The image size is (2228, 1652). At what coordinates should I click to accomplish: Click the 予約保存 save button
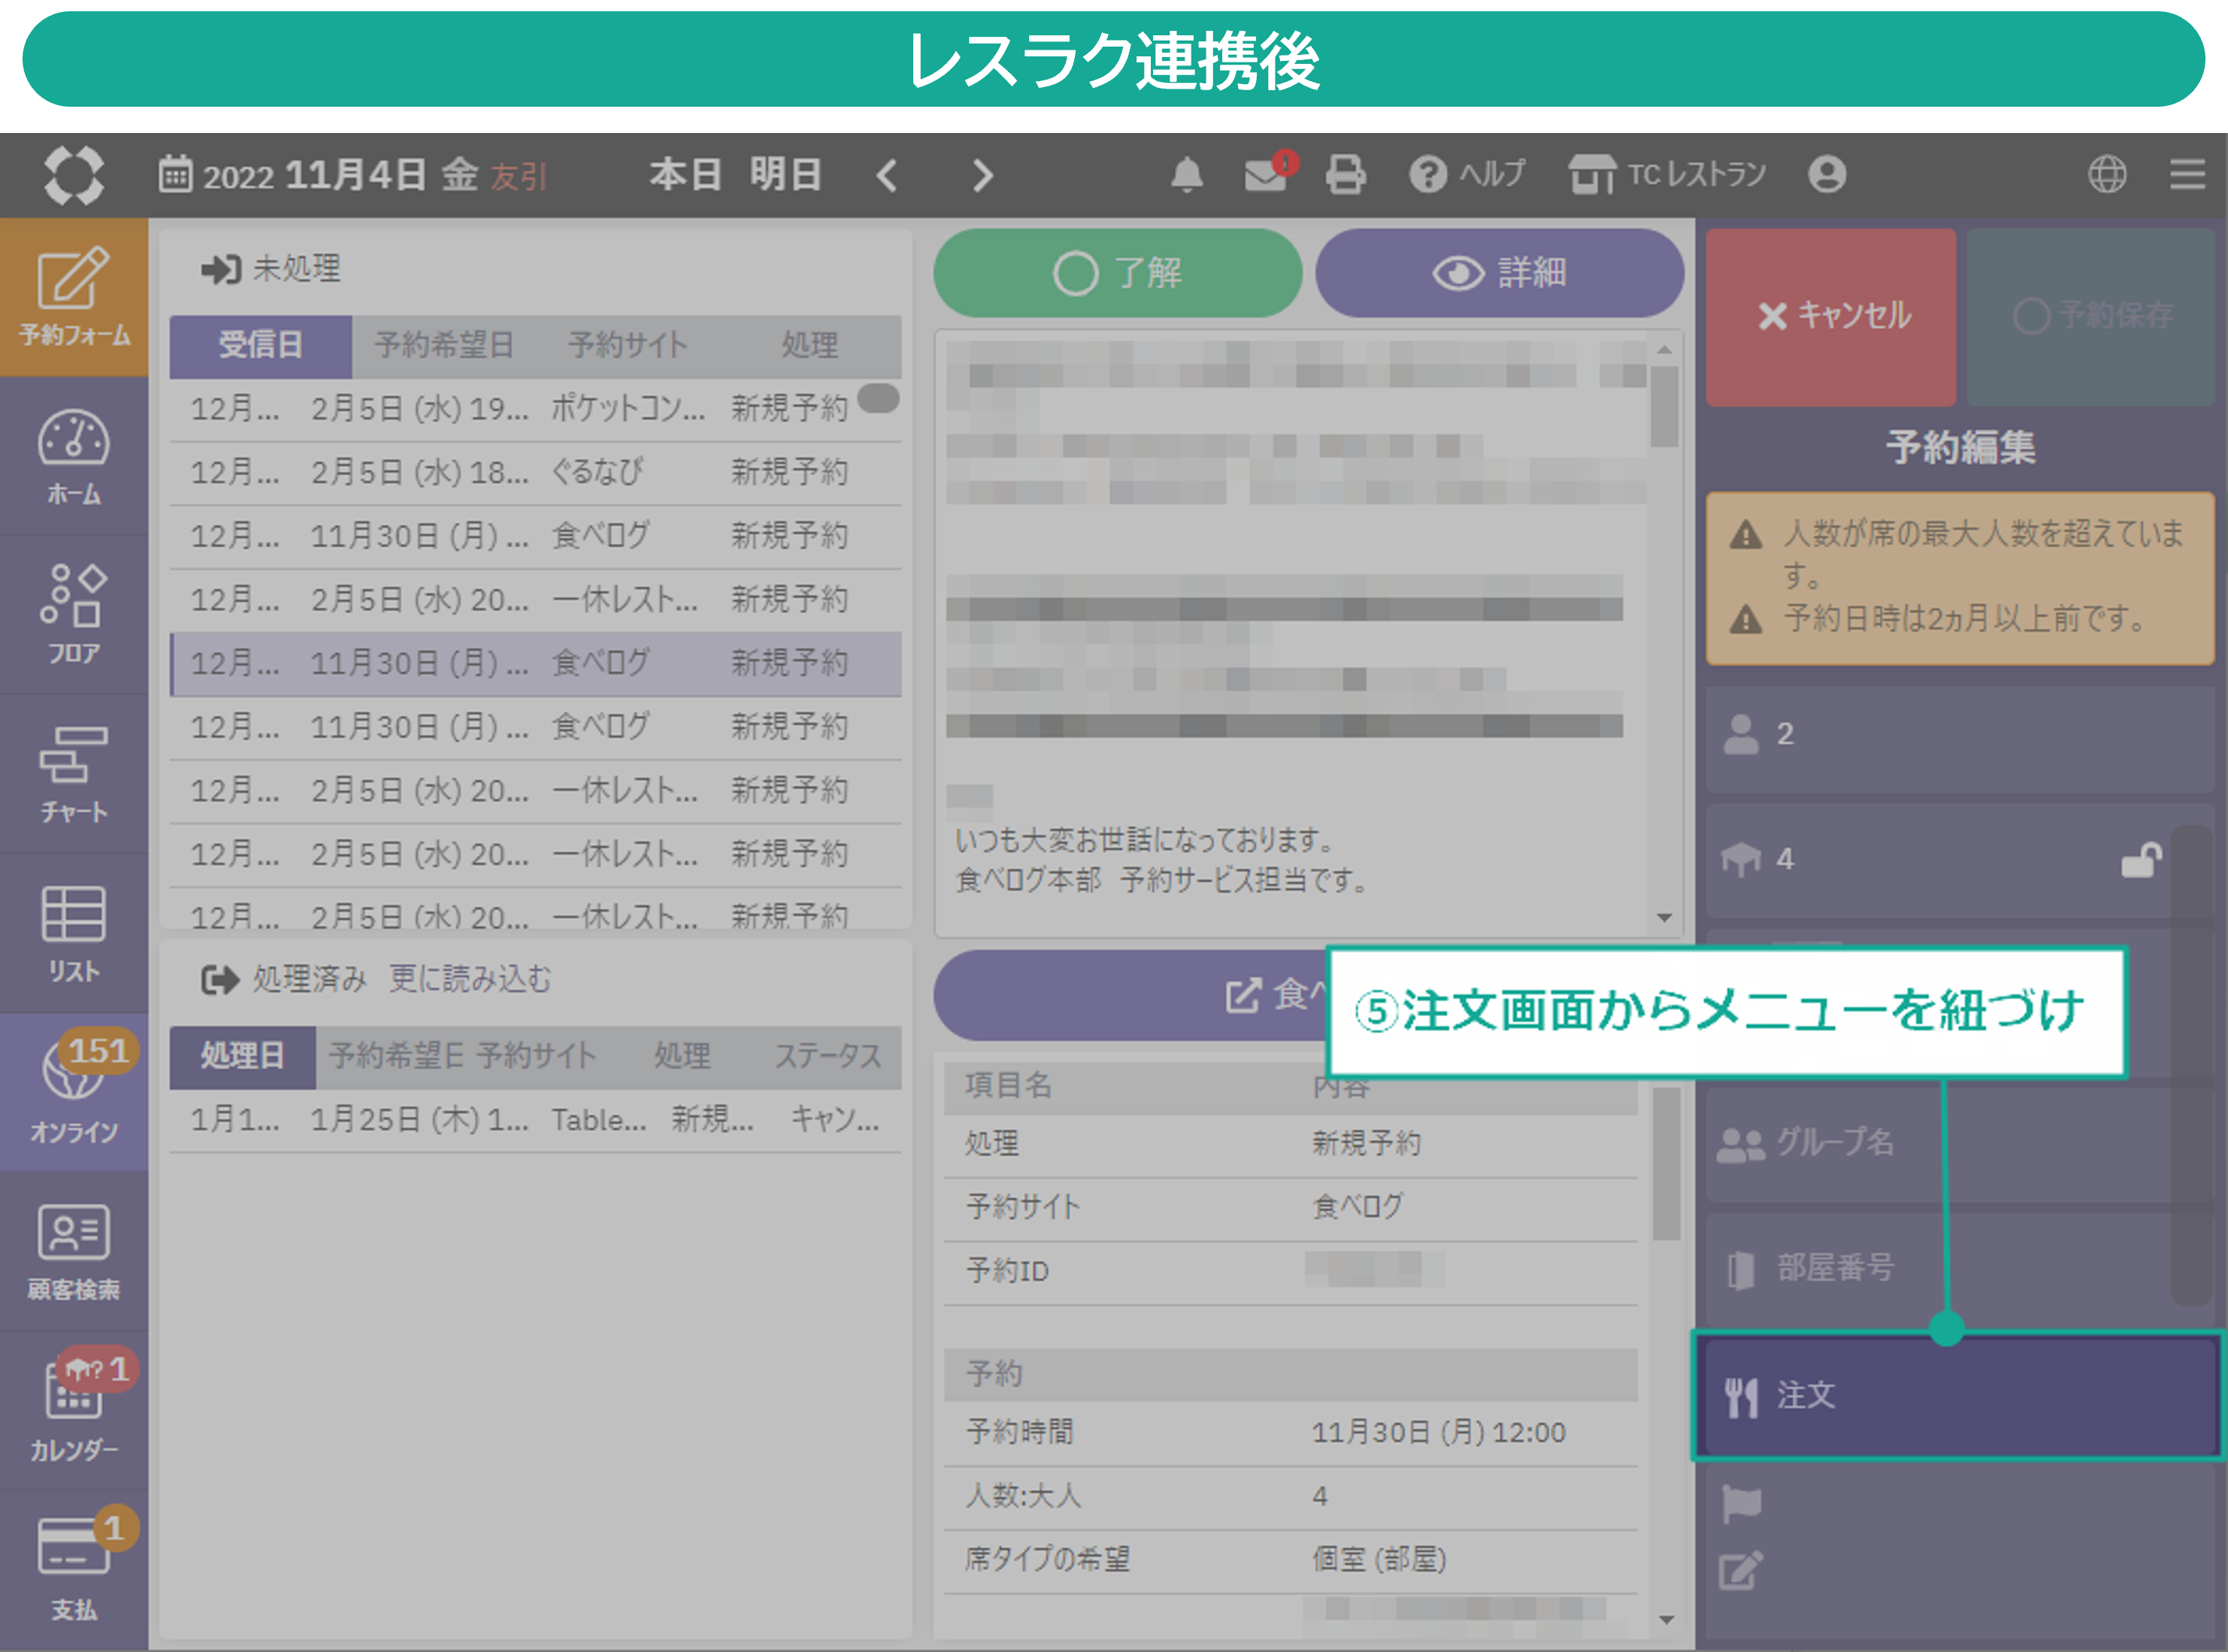coord(2091,316)
